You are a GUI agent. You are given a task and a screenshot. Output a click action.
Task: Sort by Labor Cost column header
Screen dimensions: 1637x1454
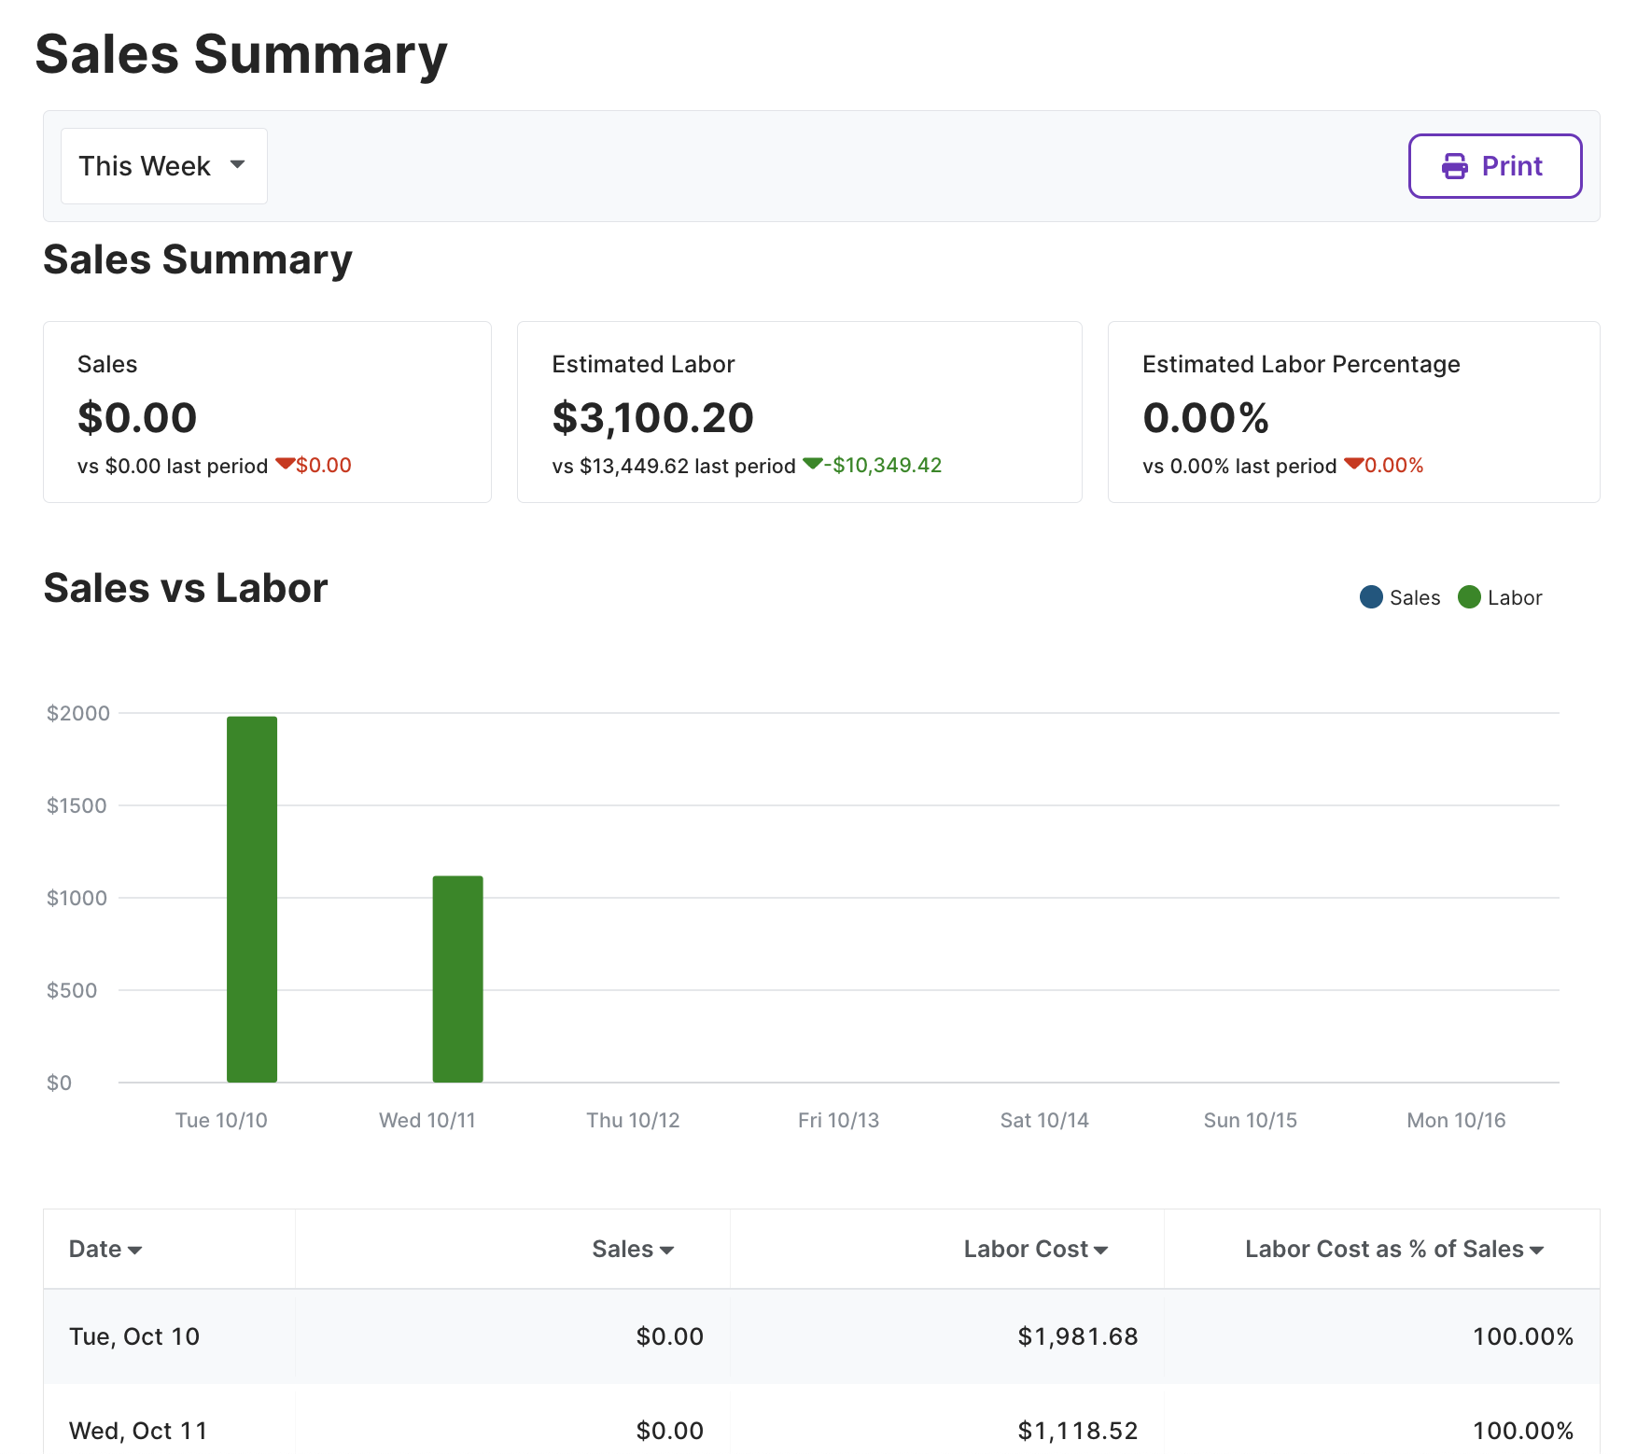1036,1249
